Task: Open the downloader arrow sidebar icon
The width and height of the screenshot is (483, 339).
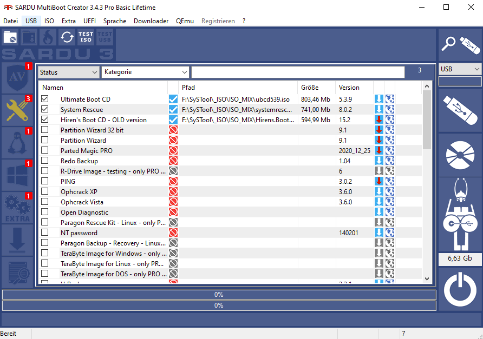Action: [17, 240]
